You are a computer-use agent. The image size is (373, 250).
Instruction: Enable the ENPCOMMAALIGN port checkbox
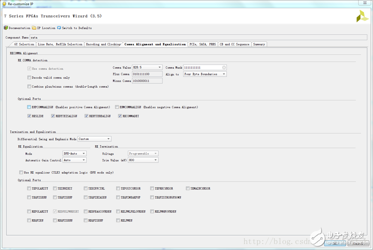[x=29, y=107]
